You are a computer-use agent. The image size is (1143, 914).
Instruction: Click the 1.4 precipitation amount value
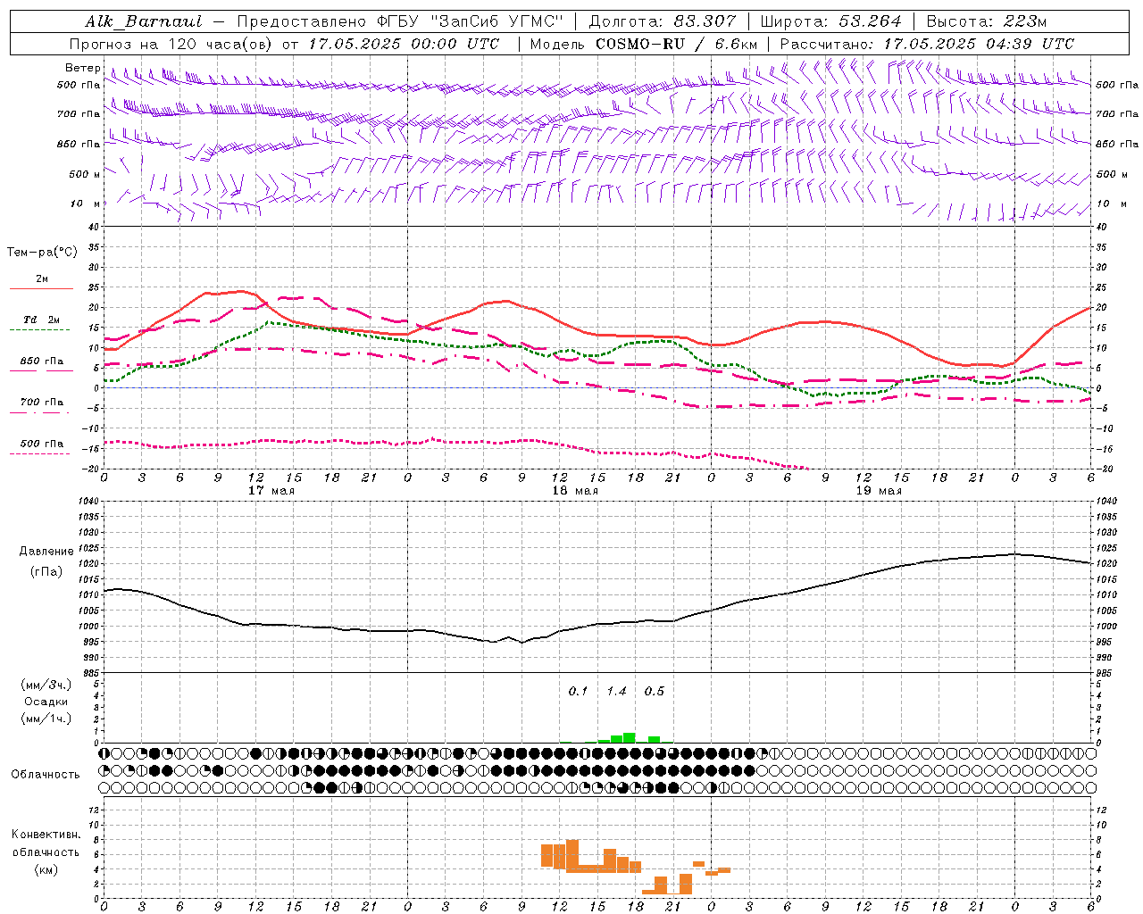616,691
